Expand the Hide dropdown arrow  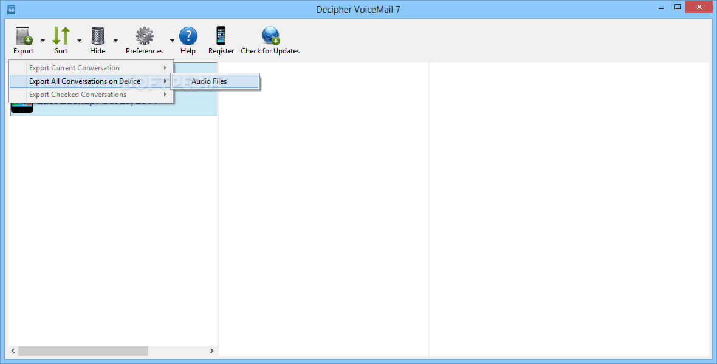(x=115, y=41)
